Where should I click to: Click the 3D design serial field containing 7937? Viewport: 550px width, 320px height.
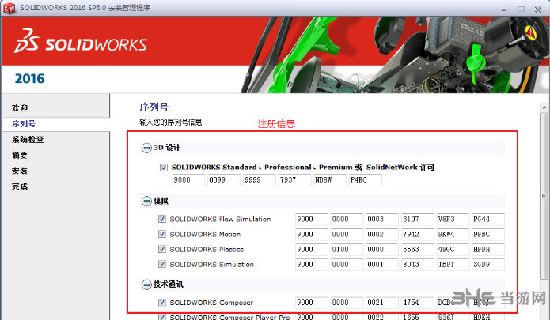tap(294, 180)
